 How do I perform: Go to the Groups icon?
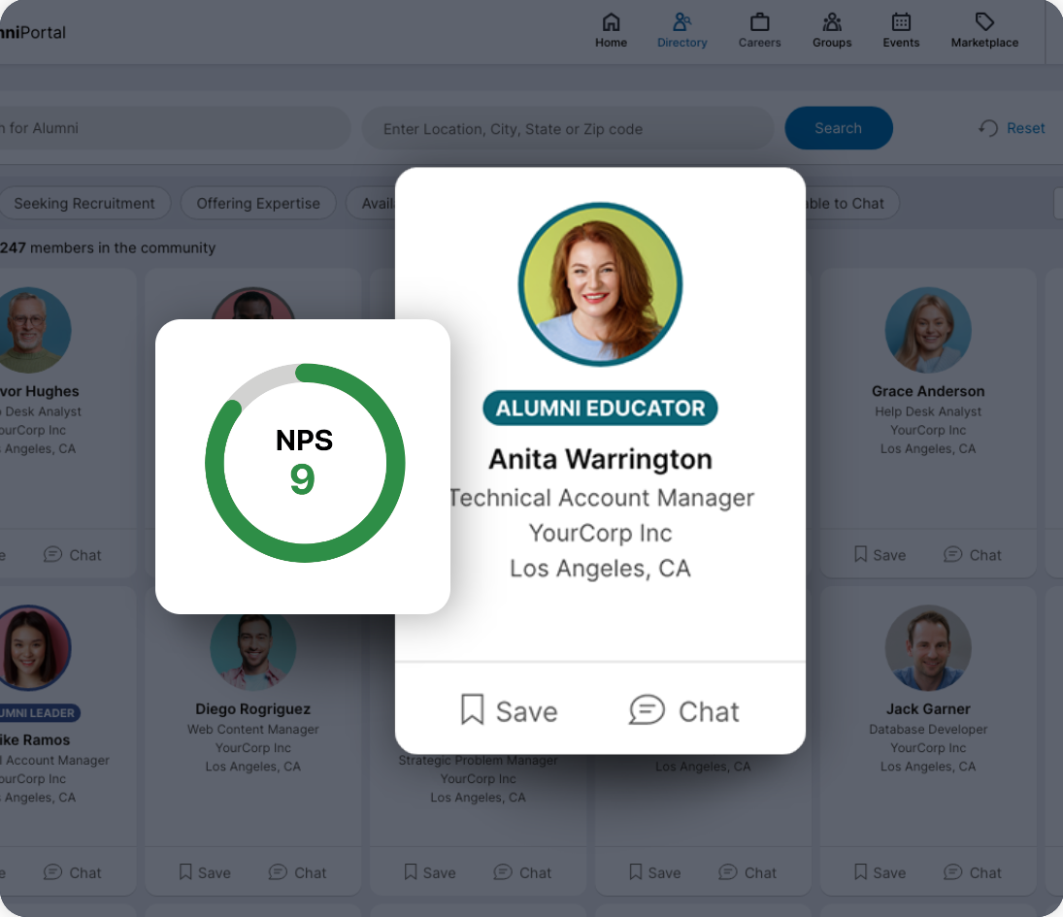(832, 22)
